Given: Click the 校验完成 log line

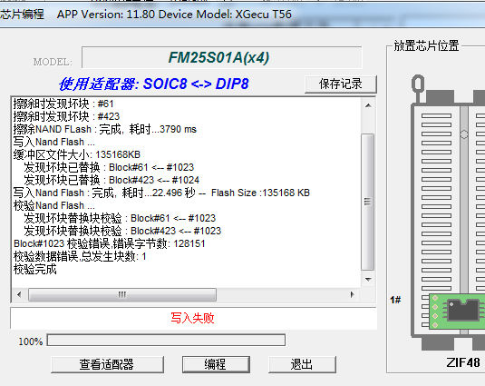Looking at the screenshot, I should coord(35,269).
